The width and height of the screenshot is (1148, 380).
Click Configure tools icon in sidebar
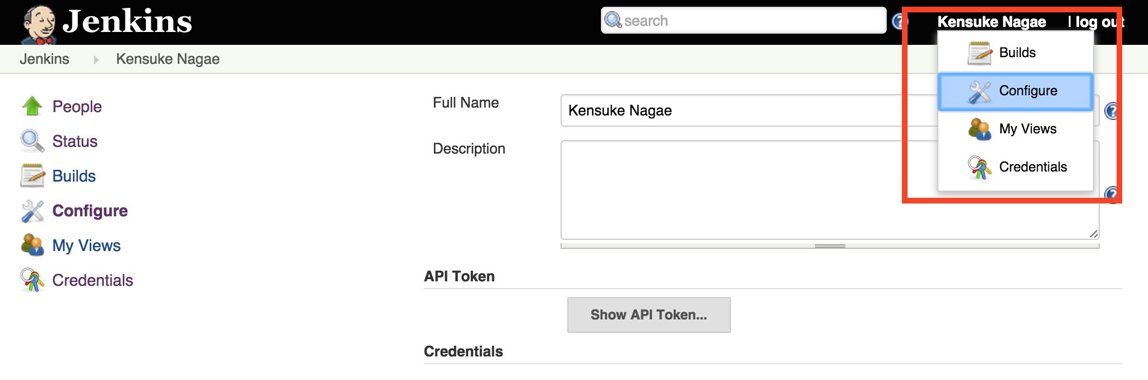[32, 211]
